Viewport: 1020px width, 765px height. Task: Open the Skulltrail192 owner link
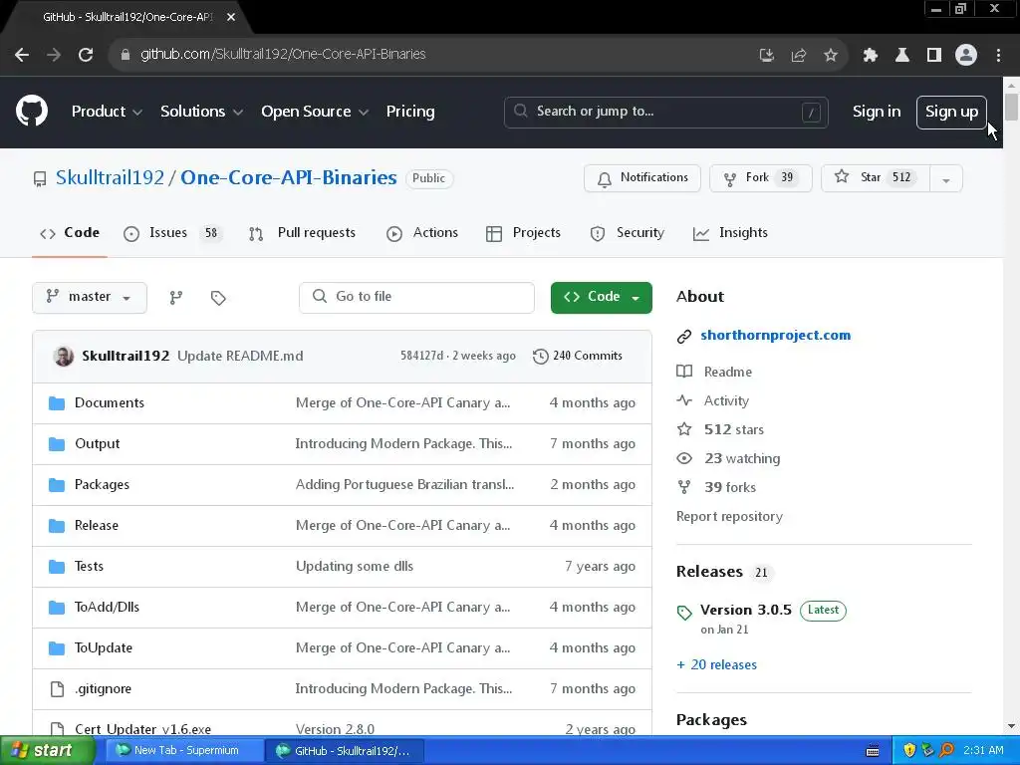(x=110, y=177)
